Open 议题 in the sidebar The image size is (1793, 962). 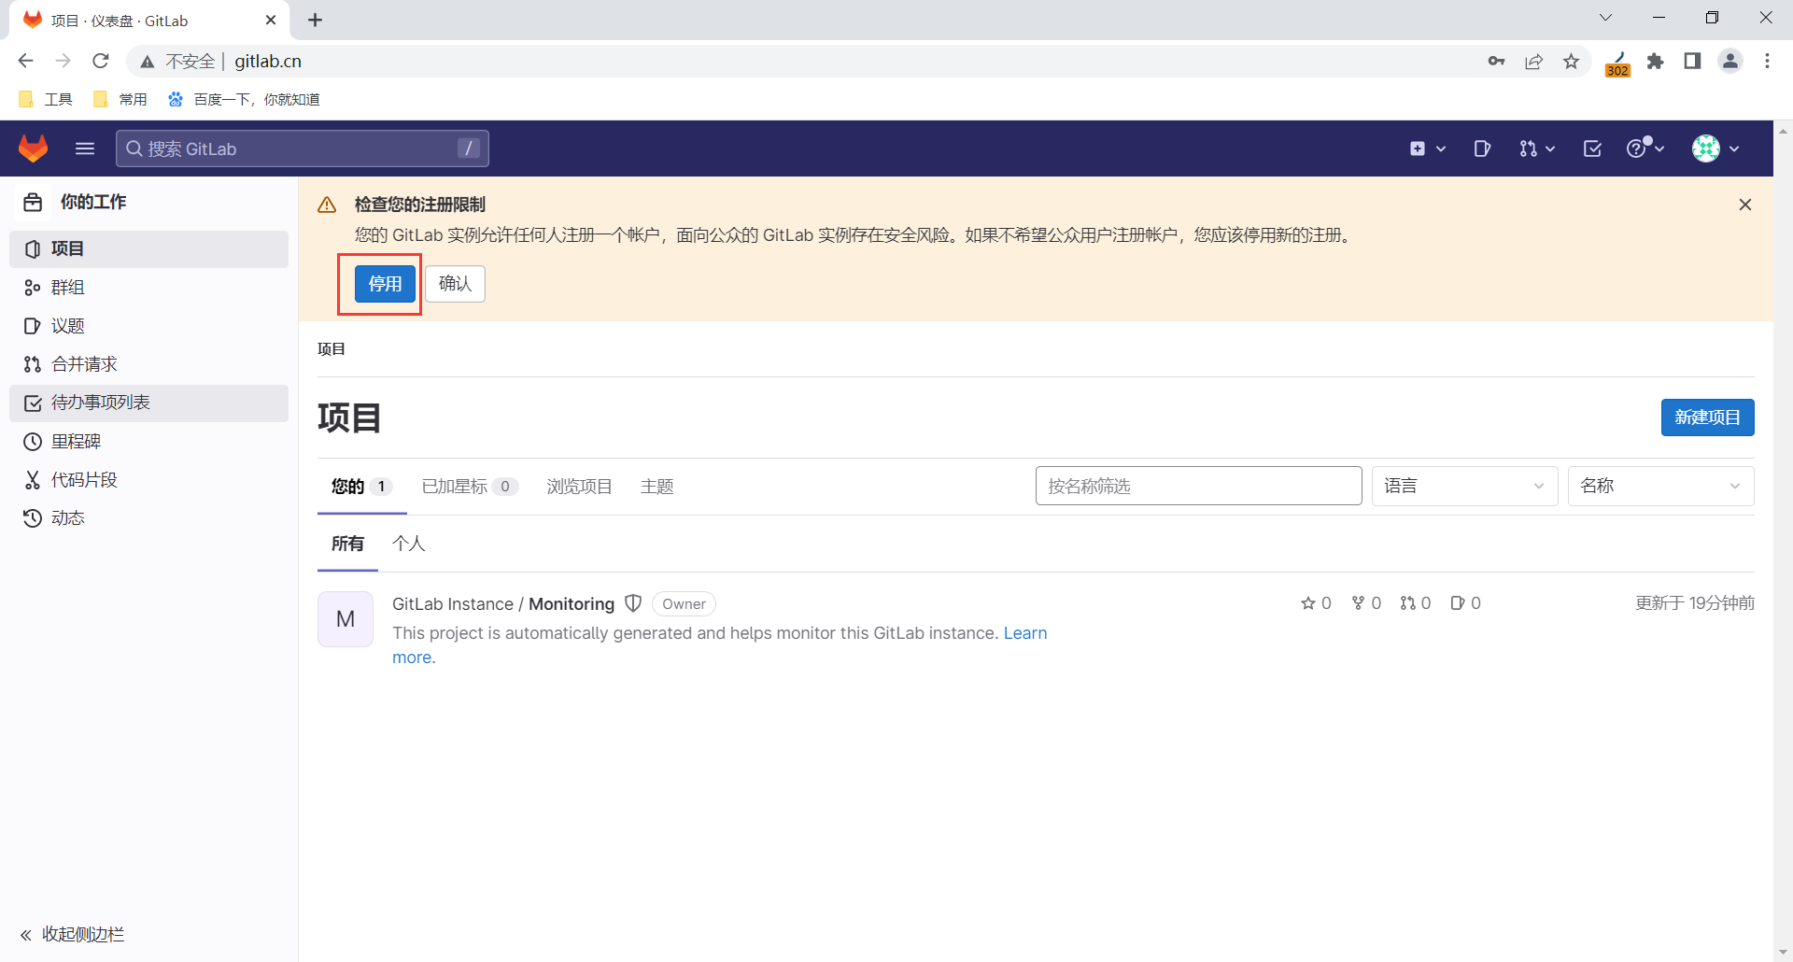point(148,326)
